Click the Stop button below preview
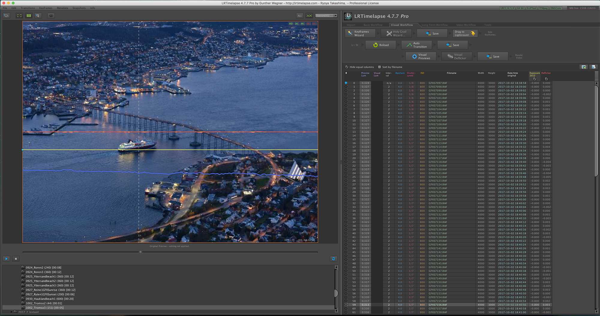 pyautogui.click(x=16, y=259)
